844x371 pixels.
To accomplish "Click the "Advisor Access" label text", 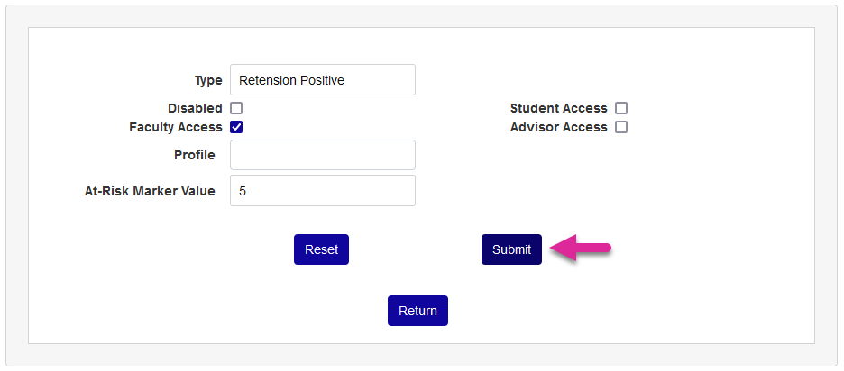I will [559, 127].
